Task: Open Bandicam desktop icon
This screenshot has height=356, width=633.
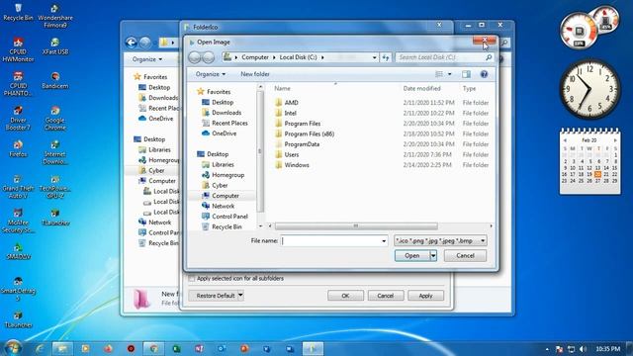Action: click(x=55, y=80)
